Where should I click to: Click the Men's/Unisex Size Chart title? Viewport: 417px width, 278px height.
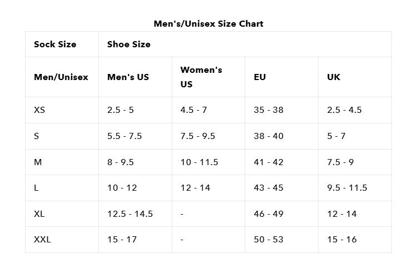[209, 23]
